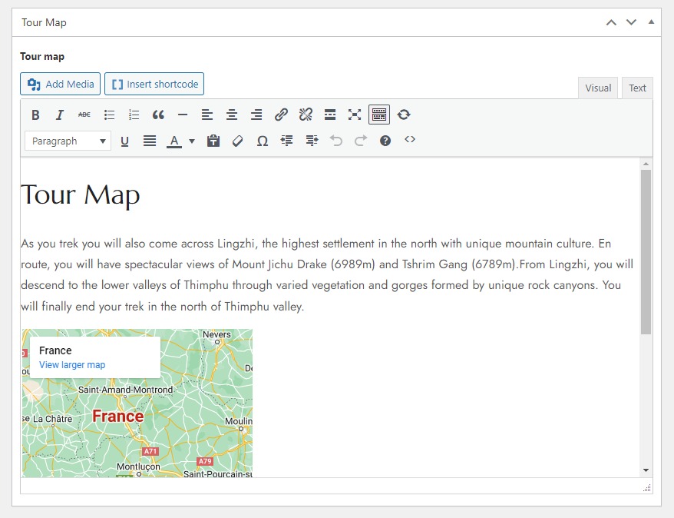Click the "Tour Map" panel title

coord(44,22)
